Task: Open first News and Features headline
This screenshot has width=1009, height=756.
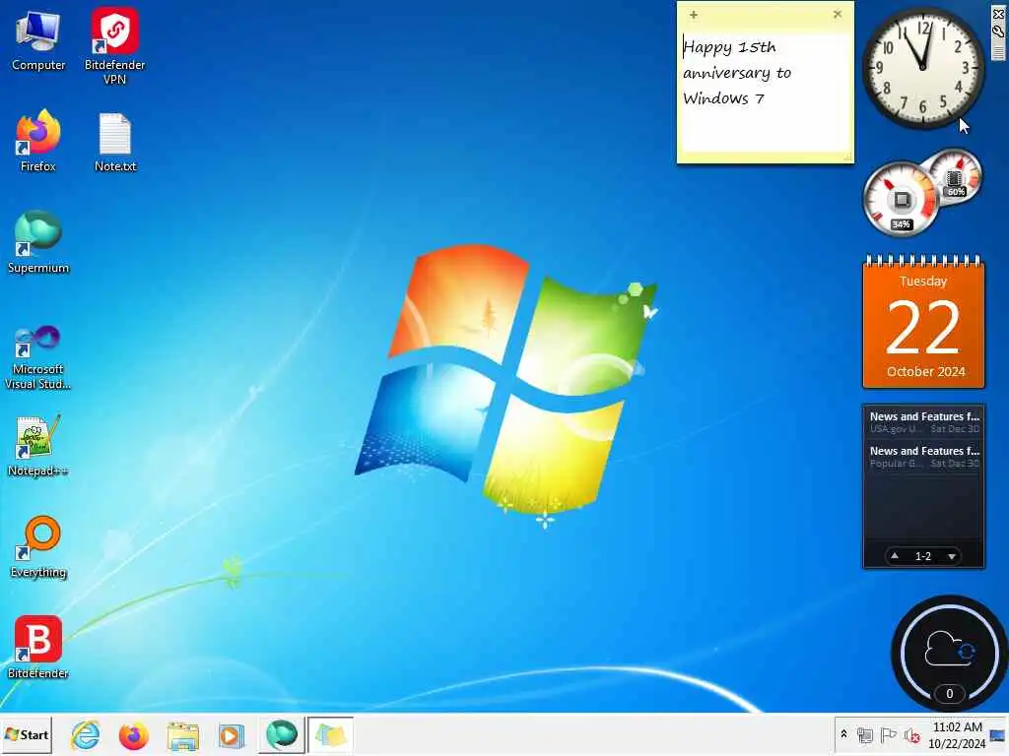Action: pos(924,422)
